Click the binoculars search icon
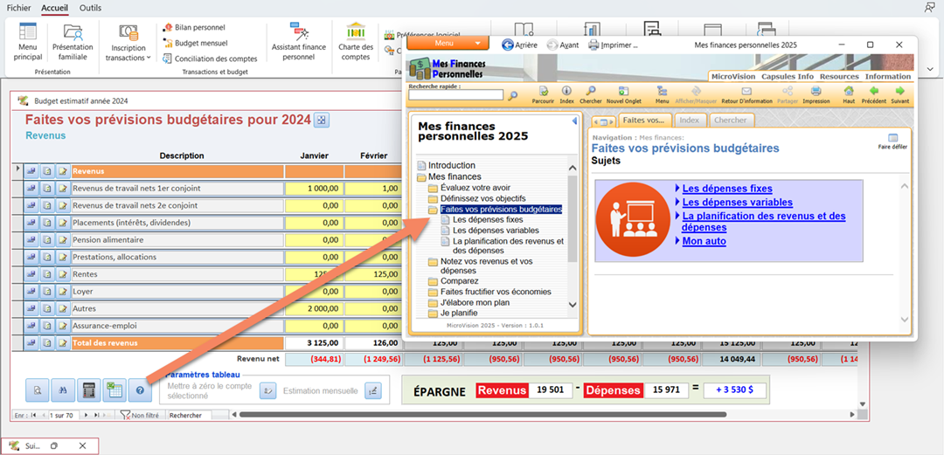This screenshot has width=944, height=455. click(x=63, y=390)
